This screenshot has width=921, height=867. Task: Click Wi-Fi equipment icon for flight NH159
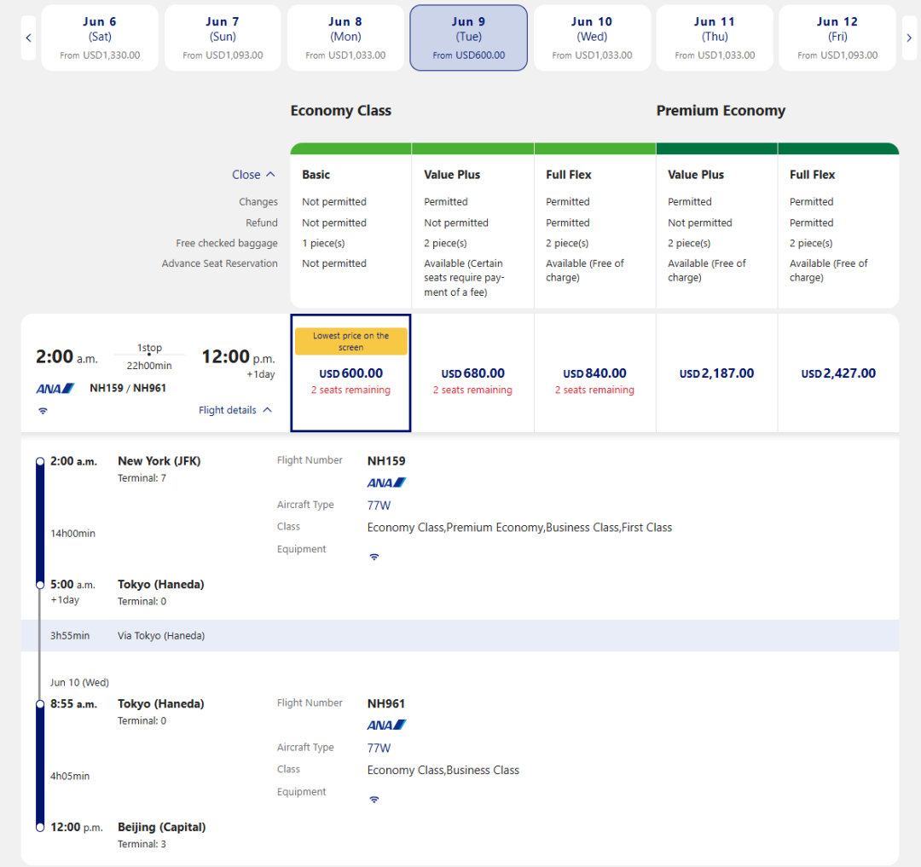(374, 557)
